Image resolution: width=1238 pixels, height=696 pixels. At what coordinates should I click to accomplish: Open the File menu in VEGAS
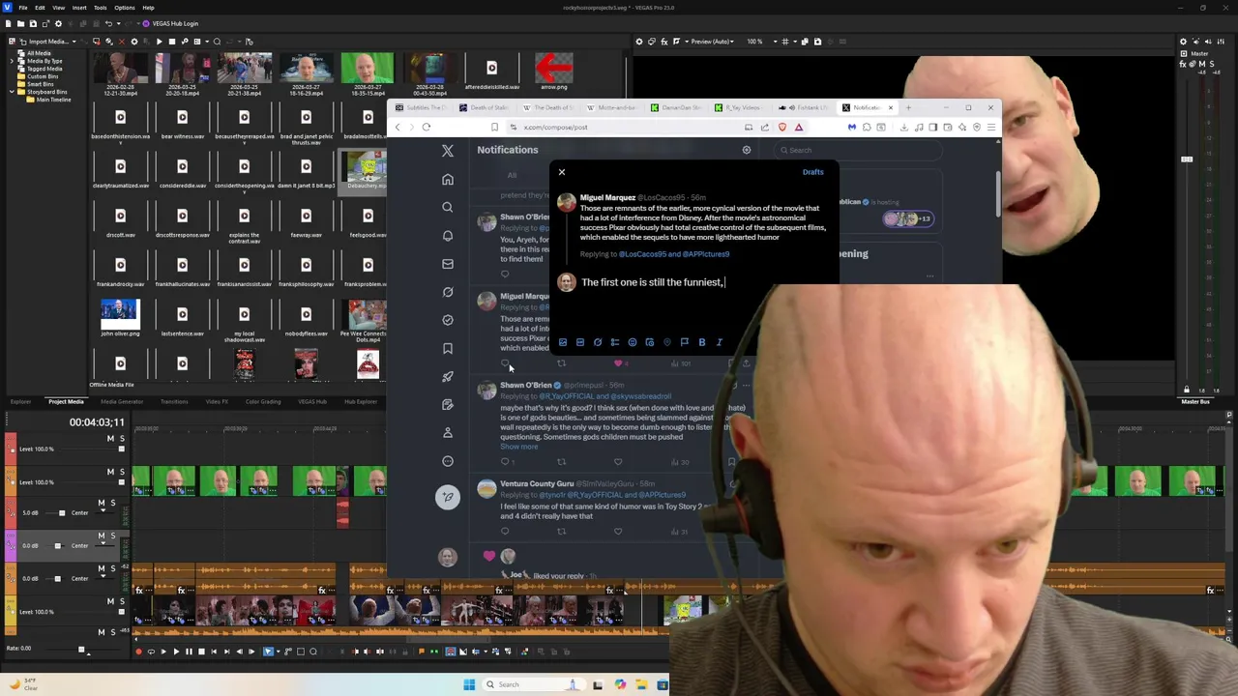click(22, 8)
